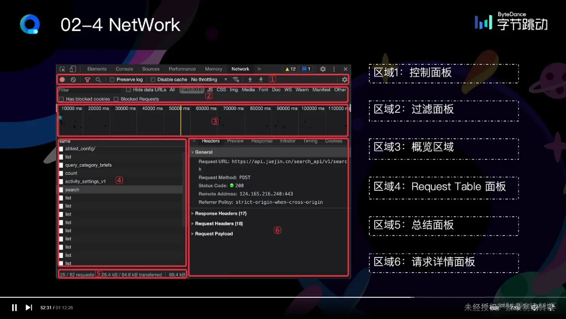Toggle the funnel filter icon

coord(87,80)
